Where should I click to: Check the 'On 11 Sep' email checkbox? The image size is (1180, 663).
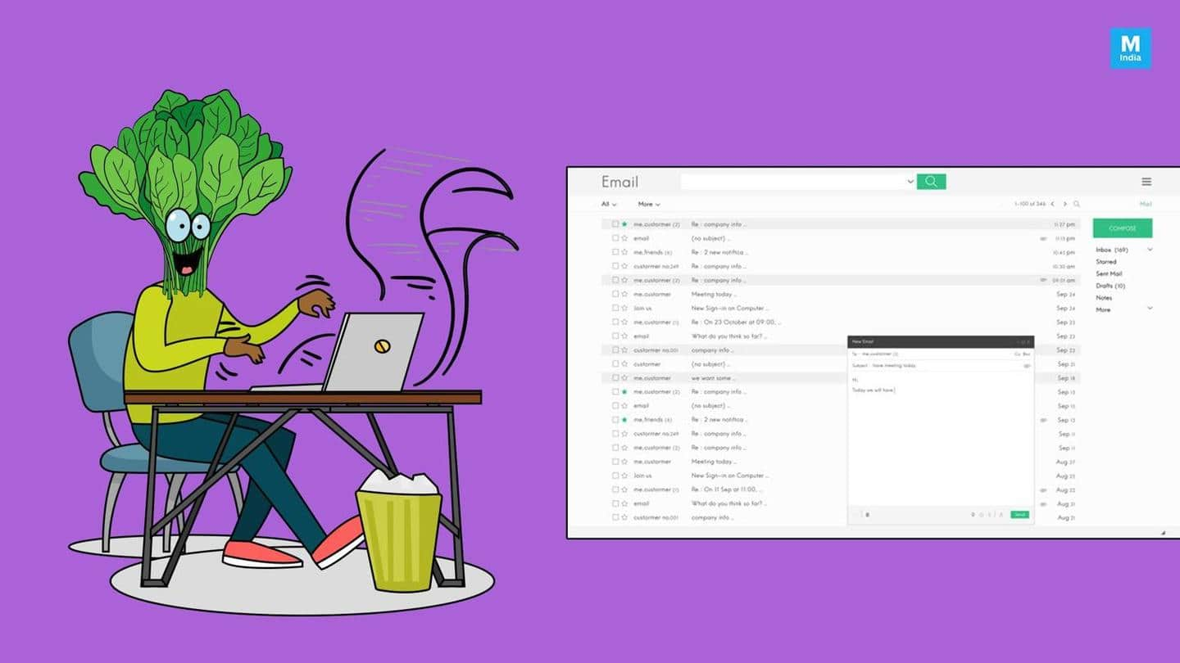coord(615,489)
